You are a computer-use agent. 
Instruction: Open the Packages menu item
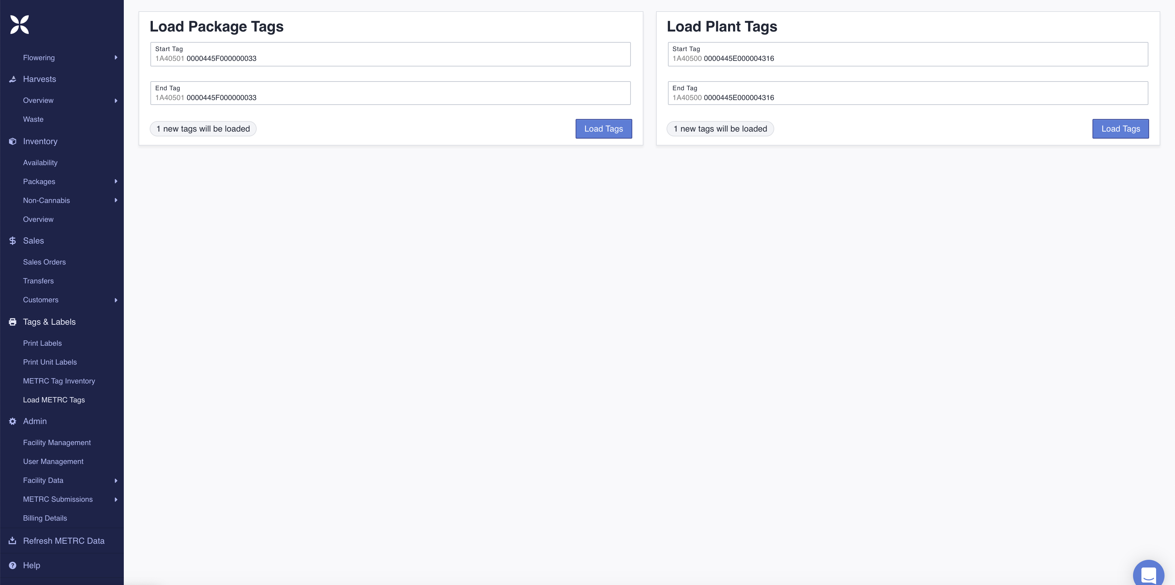39,182
